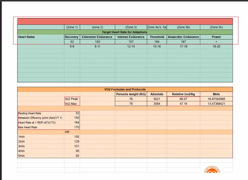The width and height of the screenshot is (248, 180).
Task: Click the "Recovery" column heading
Action: [x=72, y=37]
